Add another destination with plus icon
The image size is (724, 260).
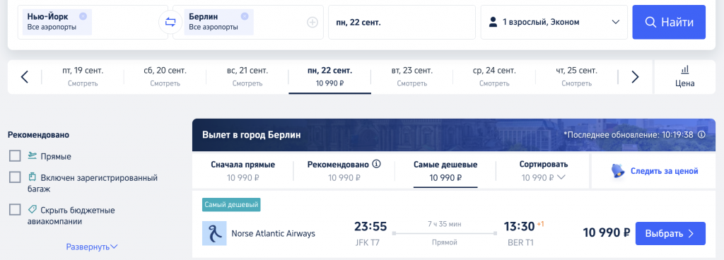point(313,22)
